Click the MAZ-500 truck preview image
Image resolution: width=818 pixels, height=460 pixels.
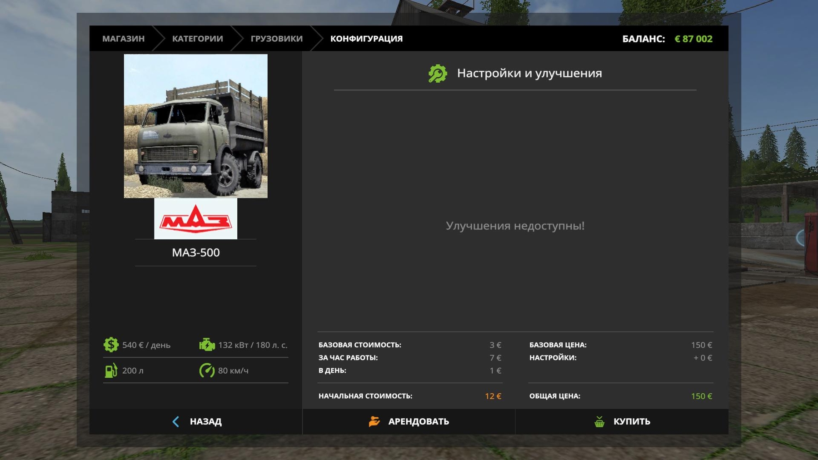point(195,126)
